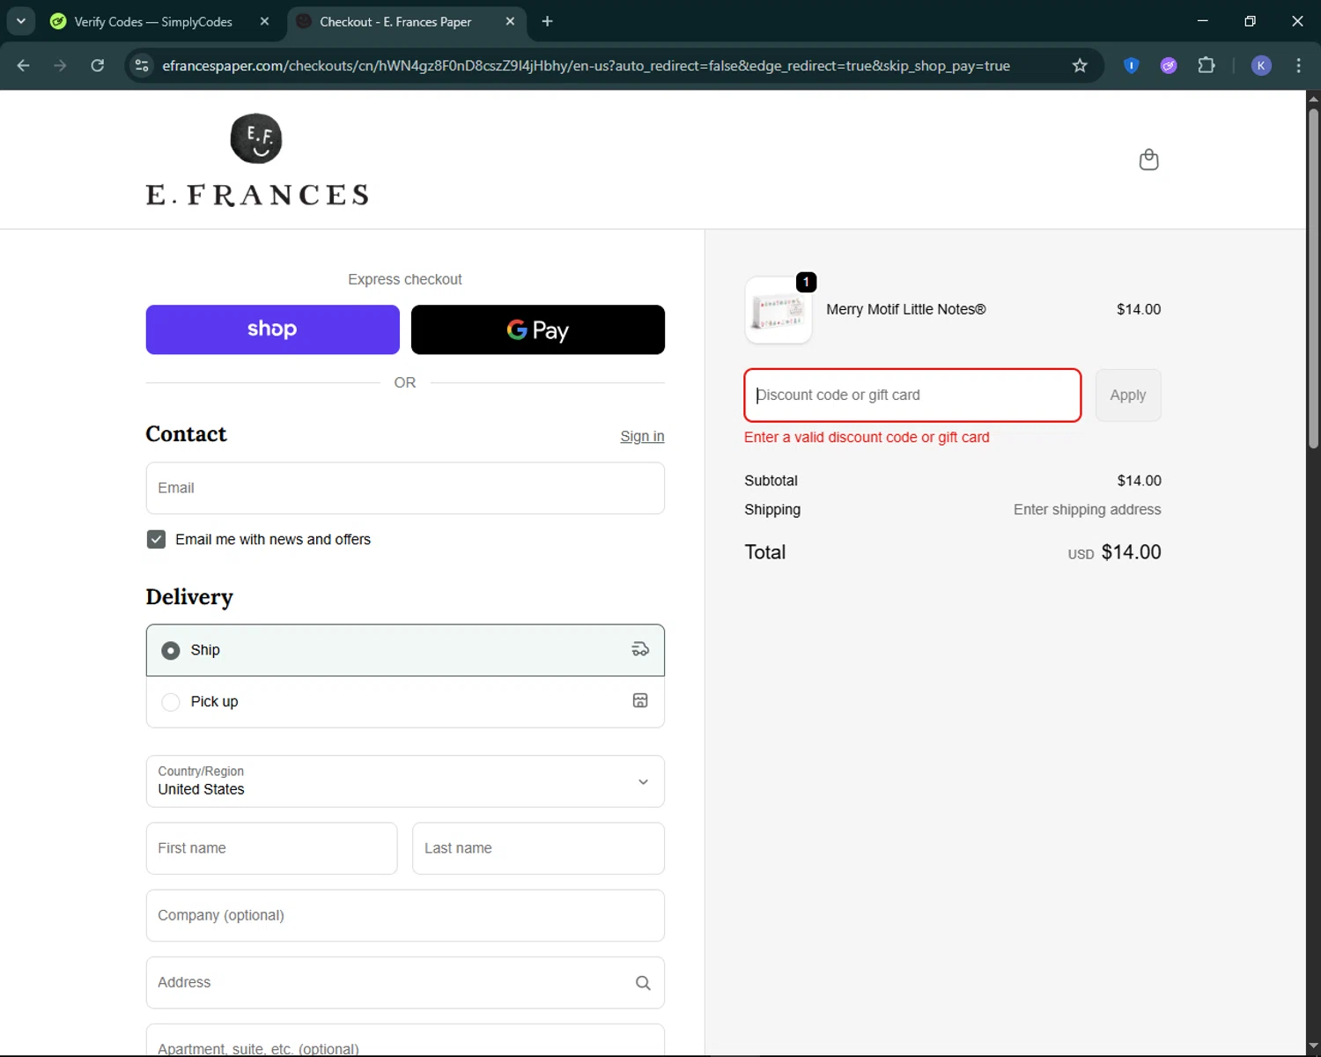Click the Merry Motif Little Notes® product name

(x=906, y=309)
